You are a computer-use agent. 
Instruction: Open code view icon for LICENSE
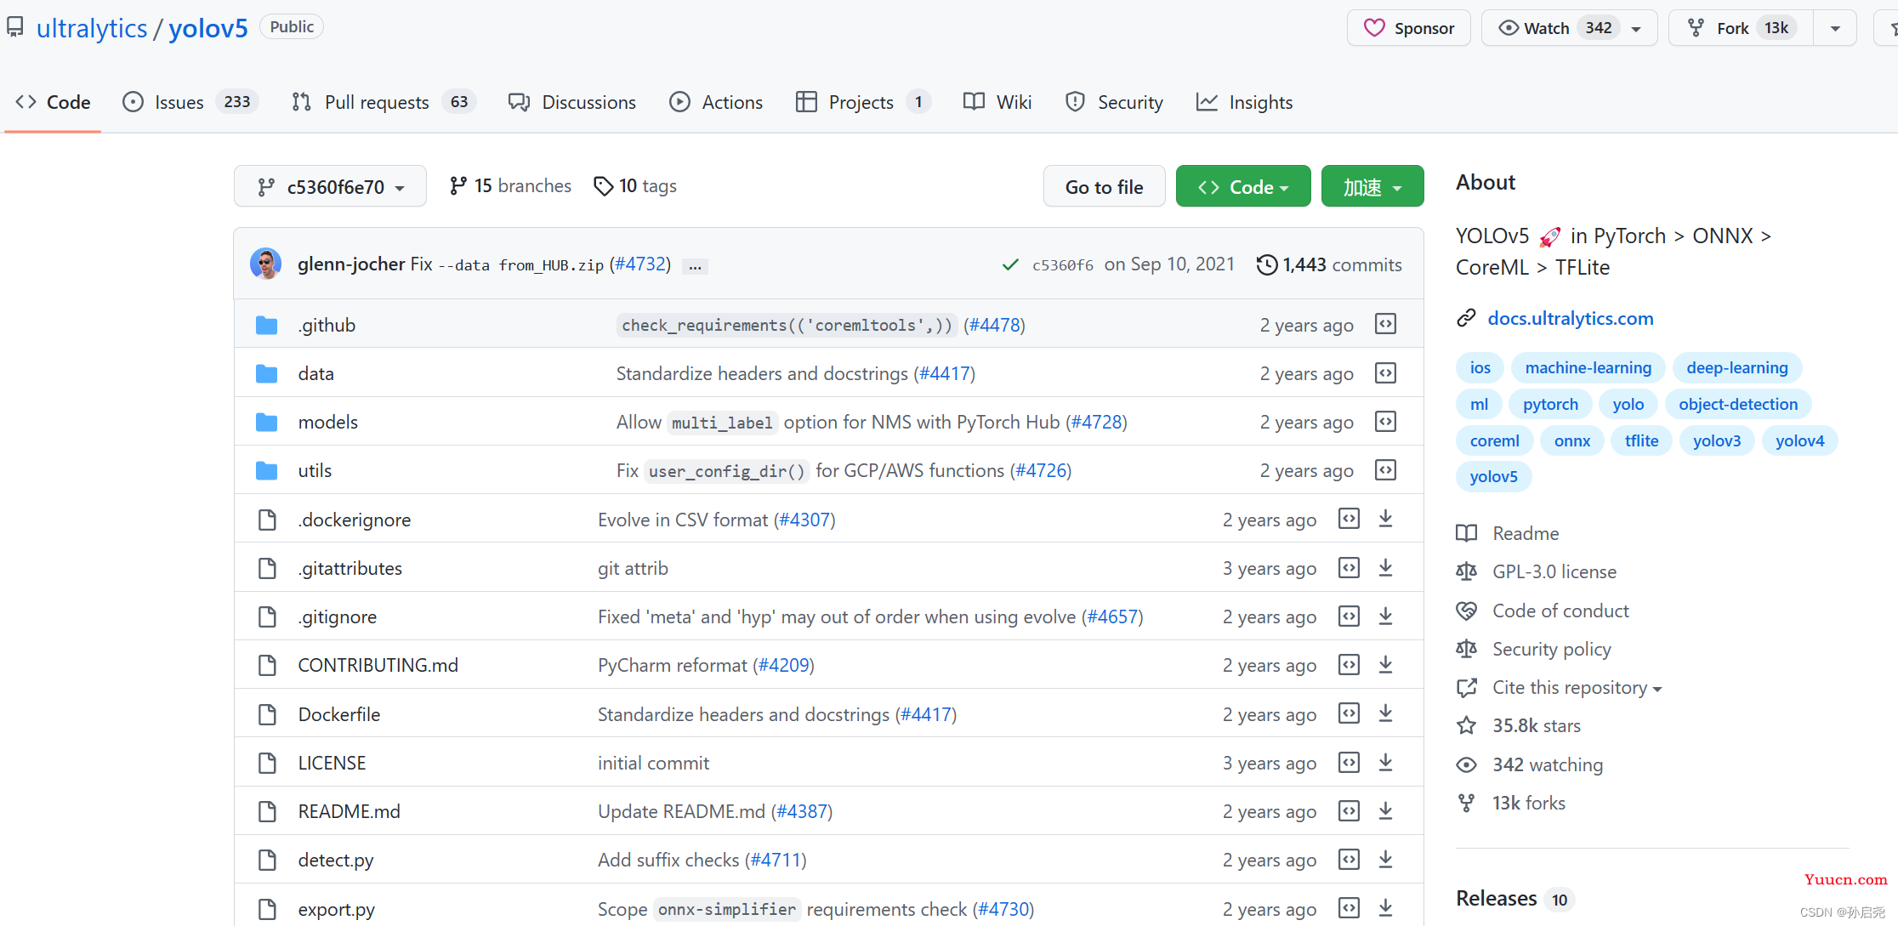click(x=1349, y=762)
